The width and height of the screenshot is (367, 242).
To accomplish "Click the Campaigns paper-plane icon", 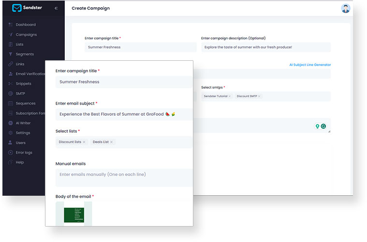I will pyautogui.click(x=11, y=35).
